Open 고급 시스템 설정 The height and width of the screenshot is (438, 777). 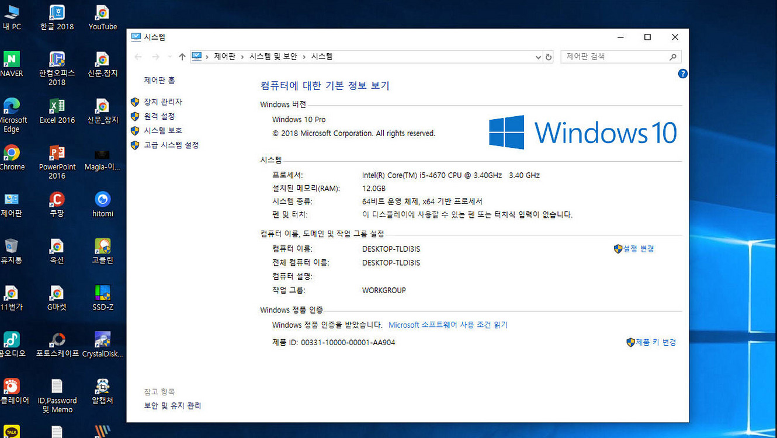click(x=171, y=145)
